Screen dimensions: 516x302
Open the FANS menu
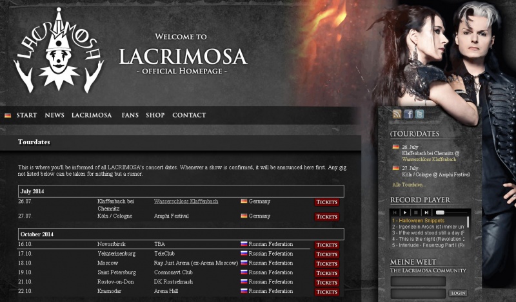[130, 115]
